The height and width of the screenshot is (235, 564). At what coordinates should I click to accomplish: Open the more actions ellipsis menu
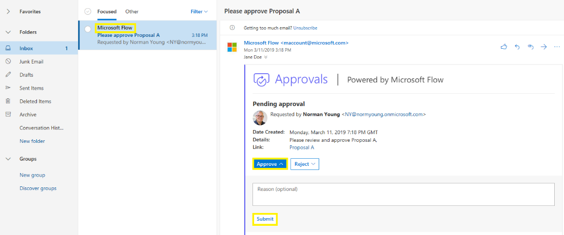pos(557,47)
